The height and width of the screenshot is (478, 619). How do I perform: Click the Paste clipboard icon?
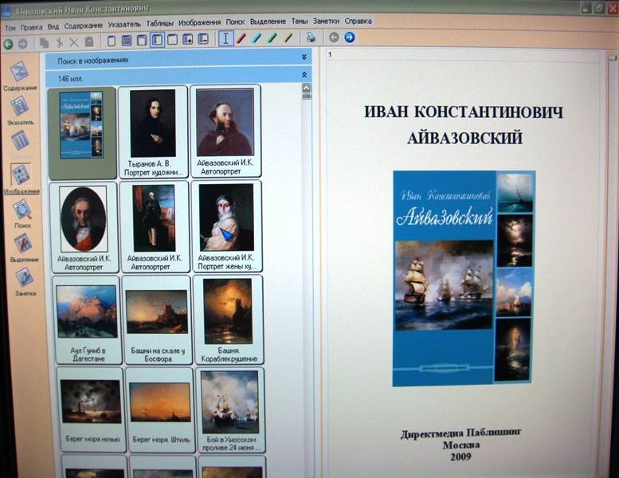[89, 41]
